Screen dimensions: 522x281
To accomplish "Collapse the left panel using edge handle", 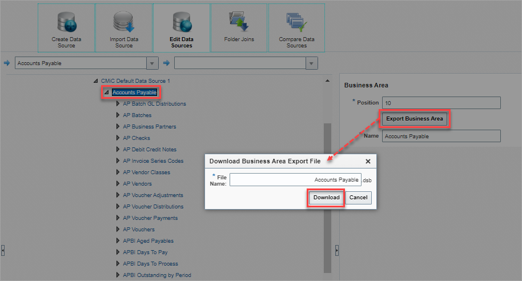I will [3, 250].
